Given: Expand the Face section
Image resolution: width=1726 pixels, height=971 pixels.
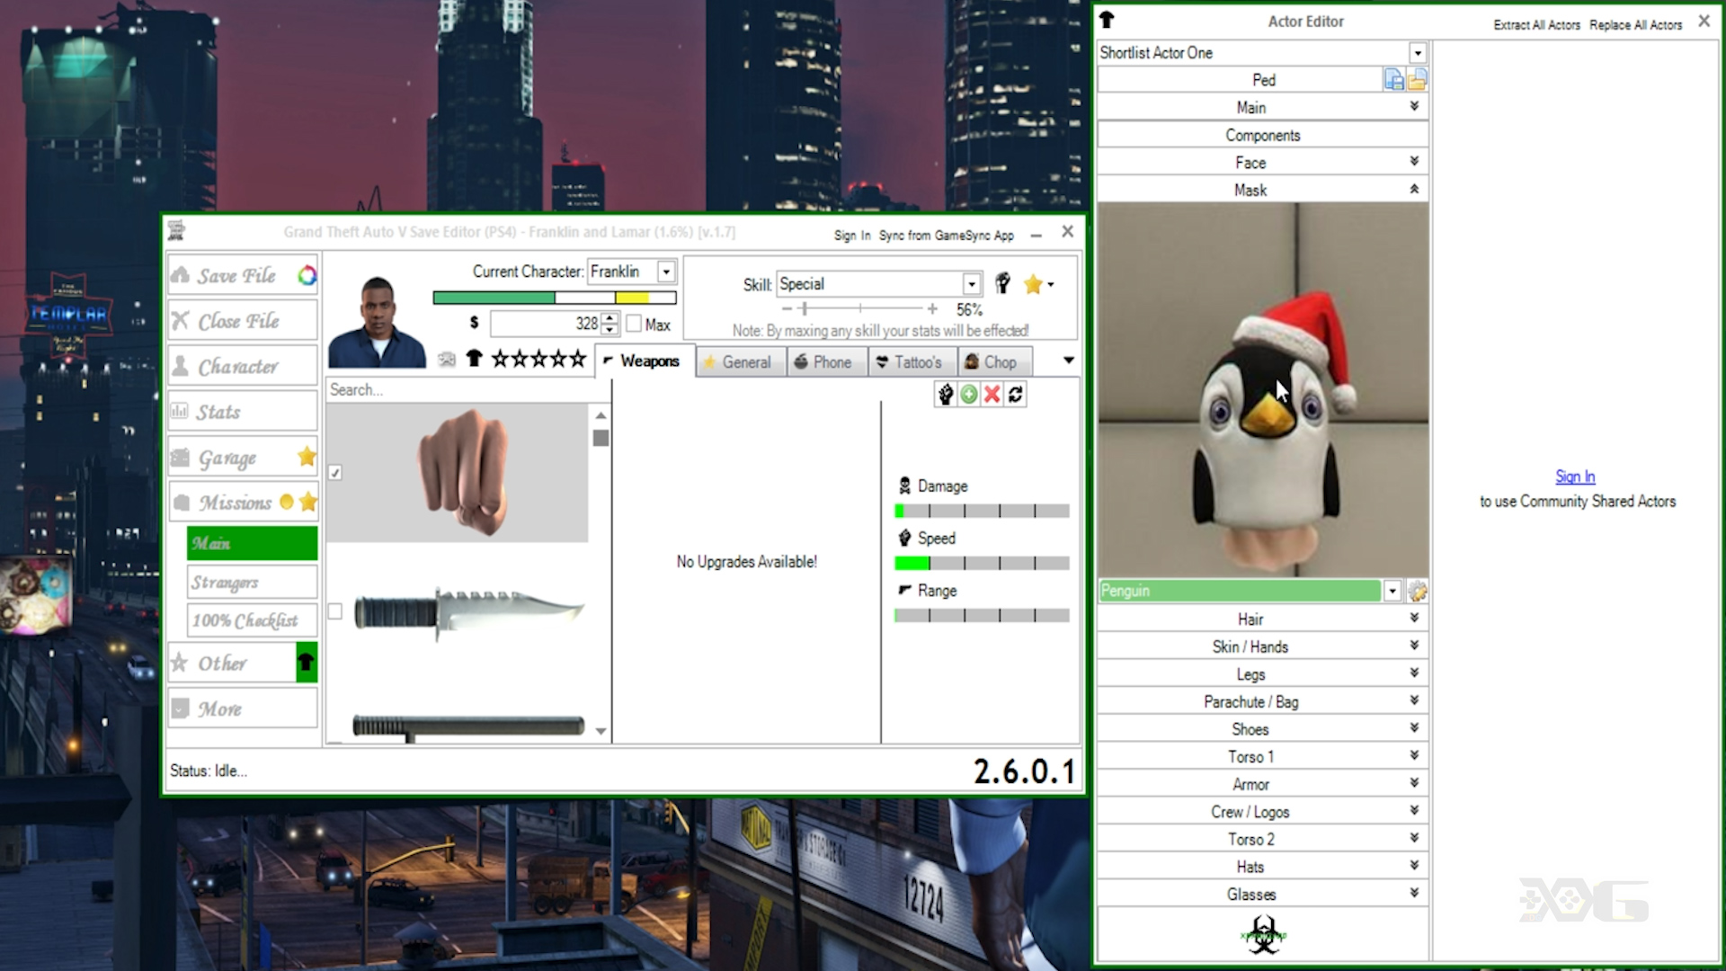Looking at the screenshot, I should pyautogui.click(x=1250, y=163).
